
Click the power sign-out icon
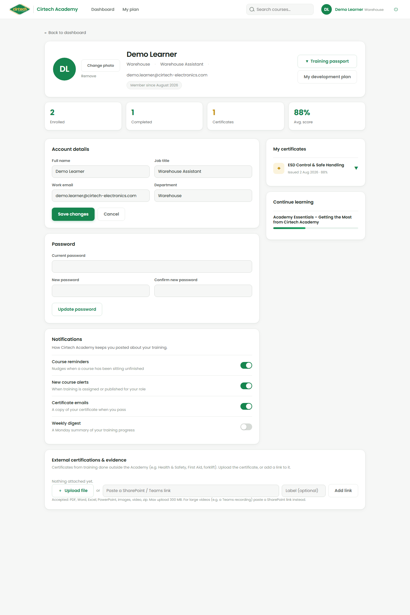[x=396, y=9]
